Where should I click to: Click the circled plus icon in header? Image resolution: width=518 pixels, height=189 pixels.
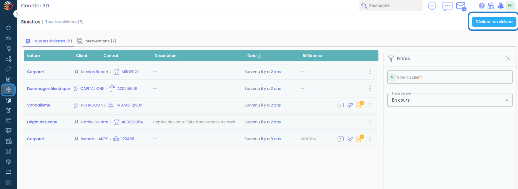(x=432, y=6)
